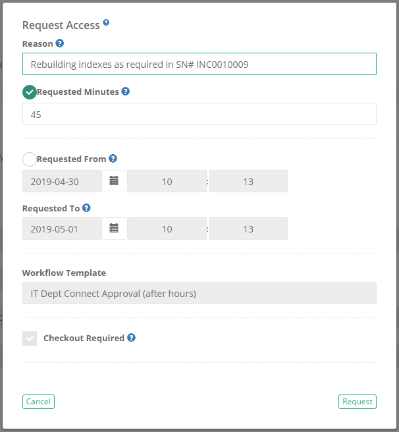Screen dimensions: 399x432
Task: Toggle the Checkout Required checkbox
Action: point(30,338)
